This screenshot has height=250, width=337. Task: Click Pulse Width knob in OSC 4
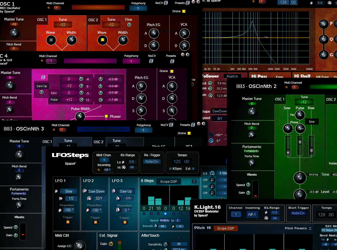coord(80,116)
